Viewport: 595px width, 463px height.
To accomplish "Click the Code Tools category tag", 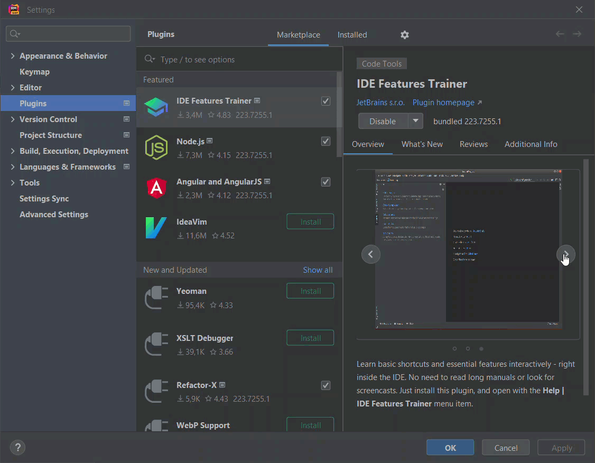I will click(x=382, y=64).
